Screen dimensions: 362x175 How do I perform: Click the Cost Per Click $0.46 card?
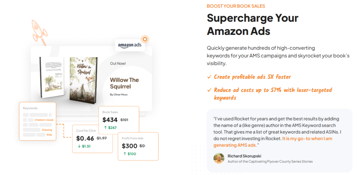[x=93, y=139]
